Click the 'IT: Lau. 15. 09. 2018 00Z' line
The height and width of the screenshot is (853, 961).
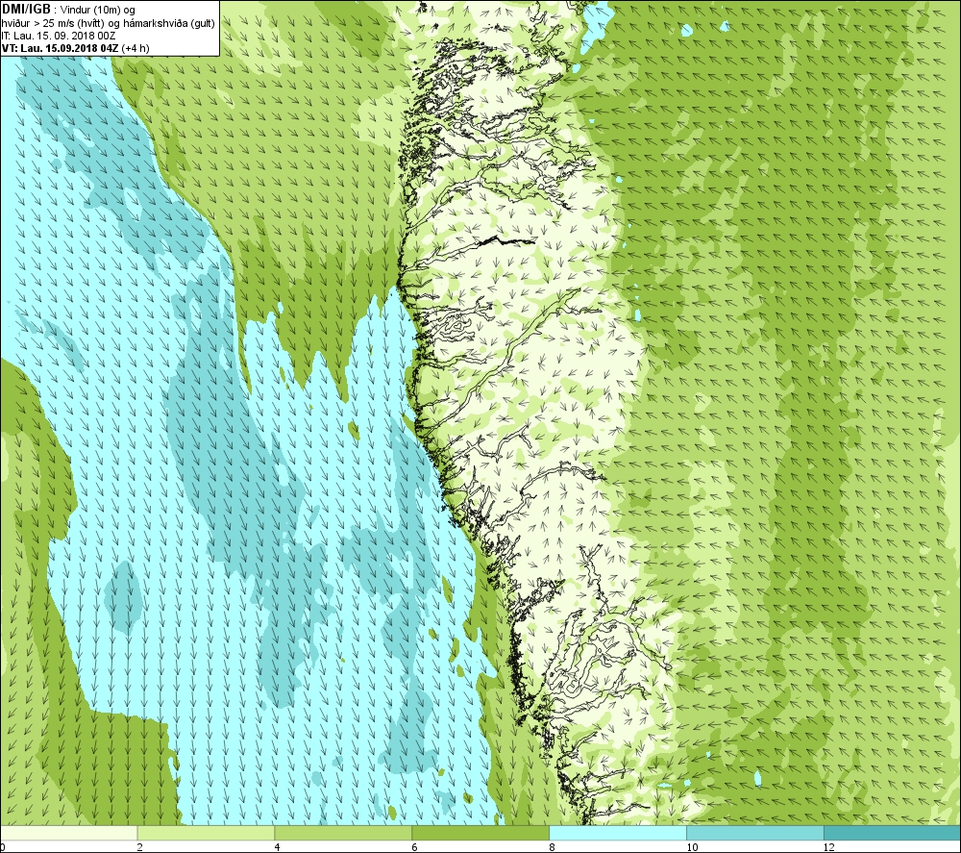click(59, 36)
